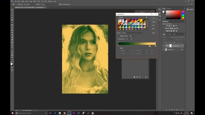Select the Gradient tool

coord(12,37)
